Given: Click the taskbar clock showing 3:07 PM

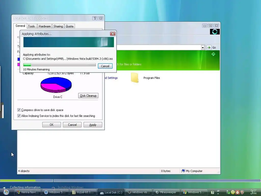Looking at the screenshot, I should [254, 192].
